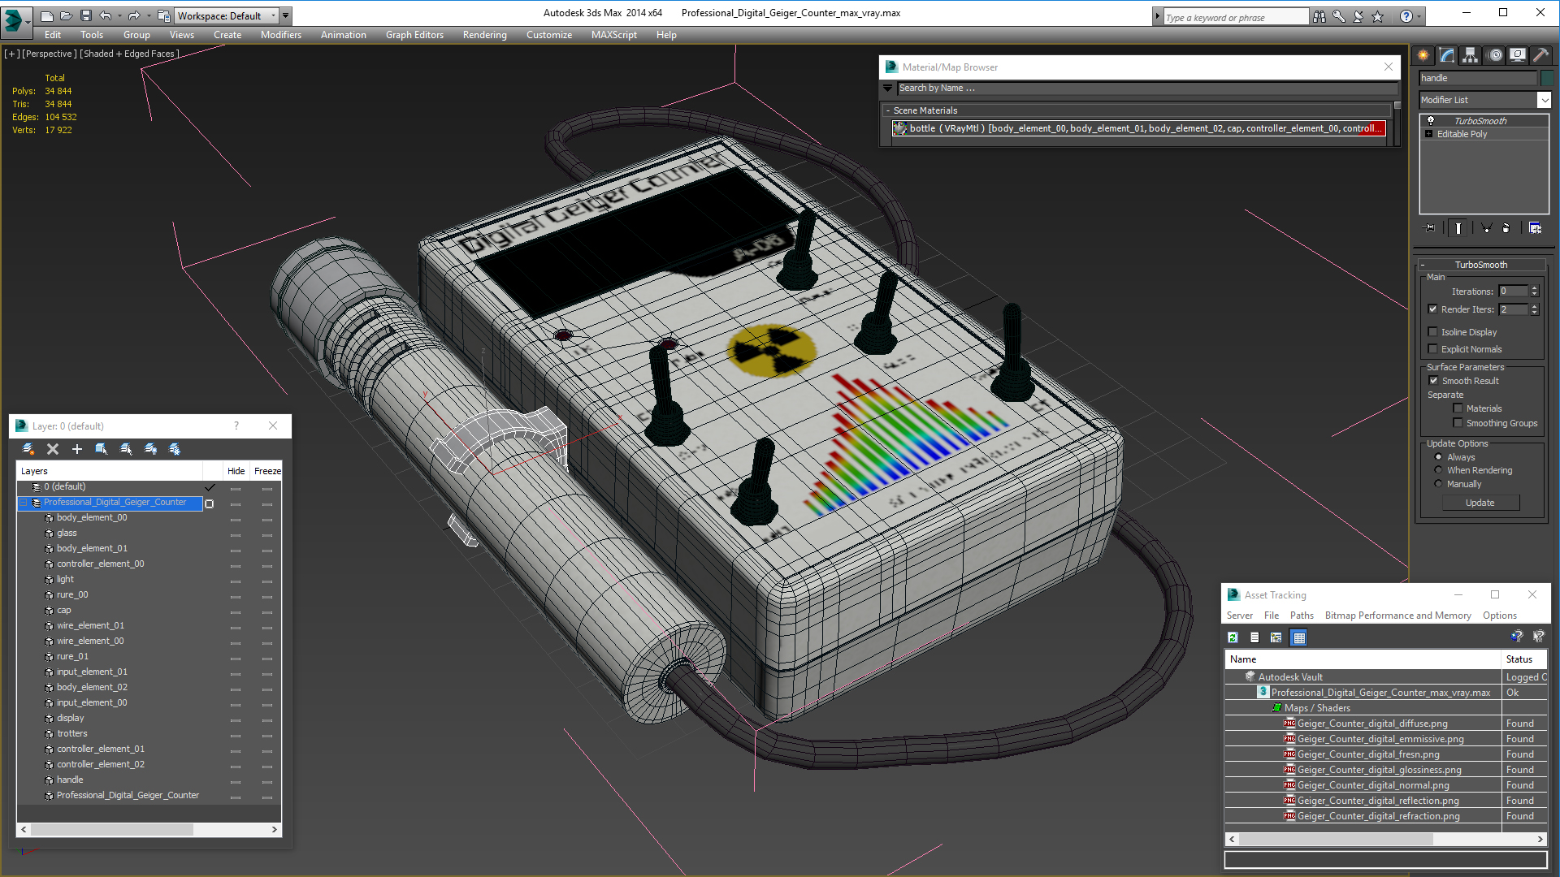Click Configure Modifier Sets icon
The image size is (1560, 877).
click(x=1535, y=228)
